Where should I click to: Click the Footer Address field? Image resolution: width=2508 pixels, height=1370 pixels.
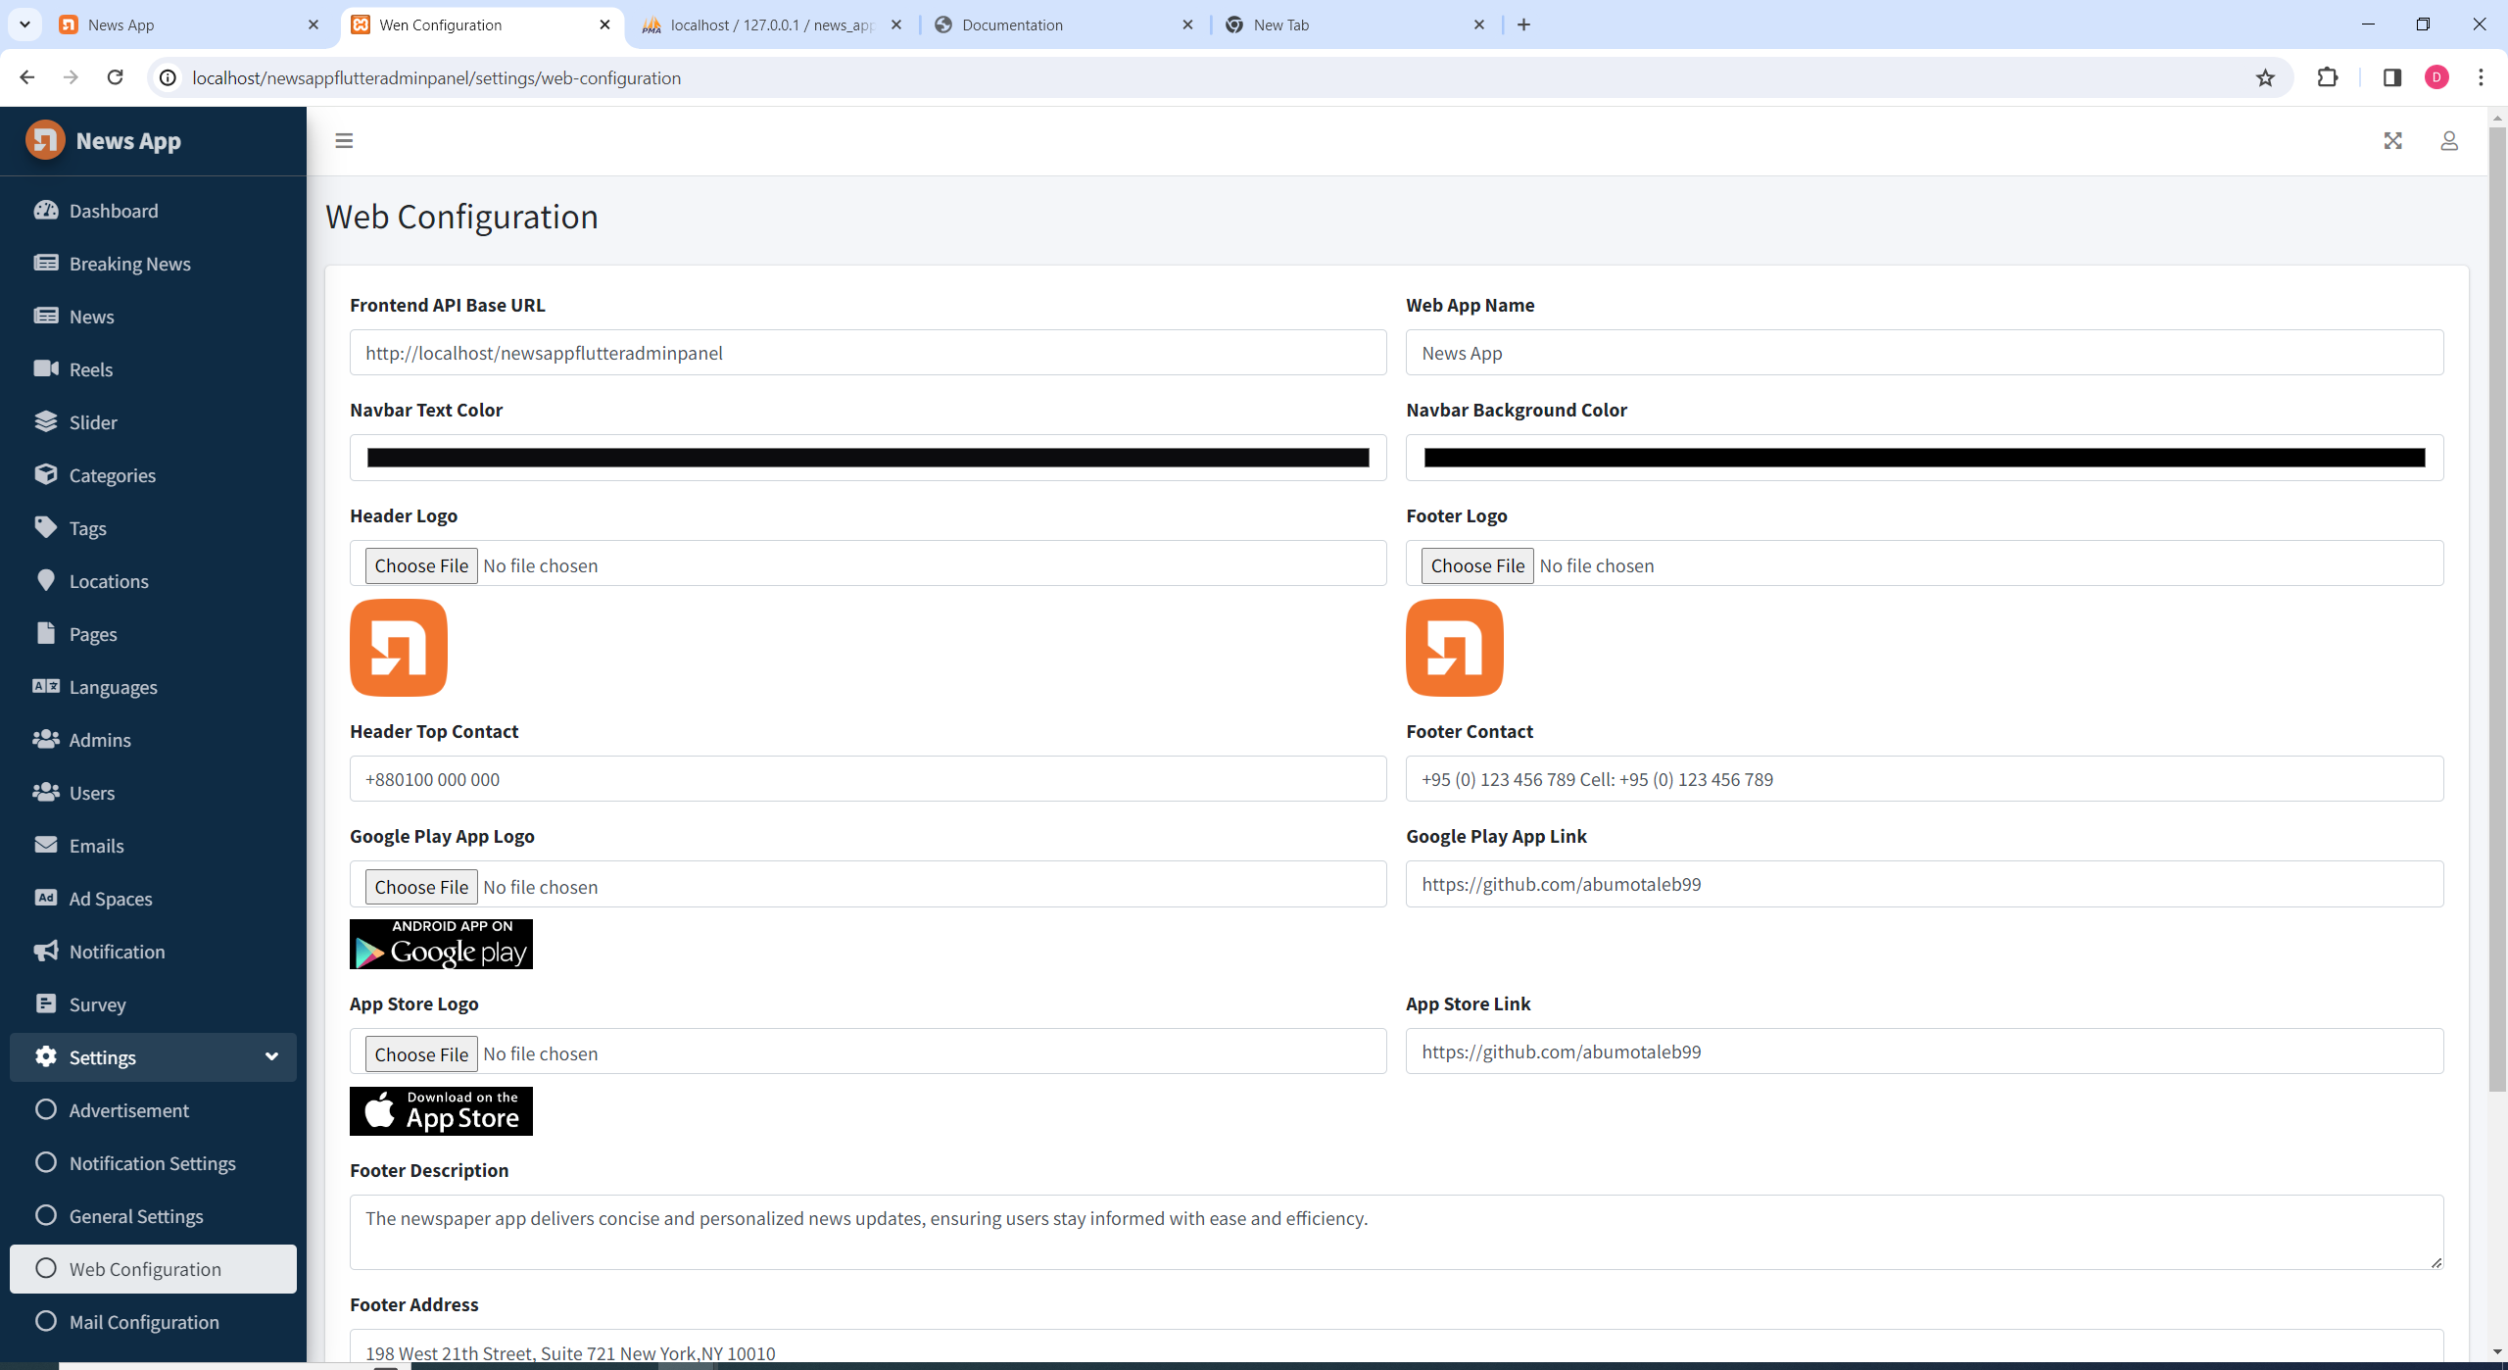tap(1396, 1346)
